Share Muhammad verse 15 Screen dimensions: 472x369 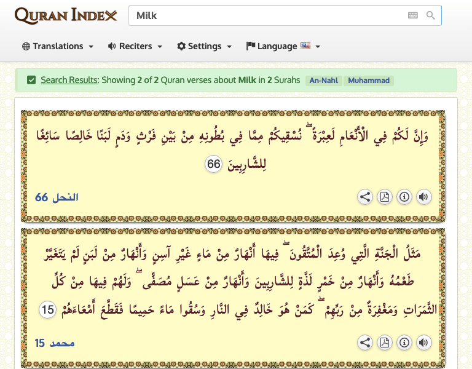(365, 343)
